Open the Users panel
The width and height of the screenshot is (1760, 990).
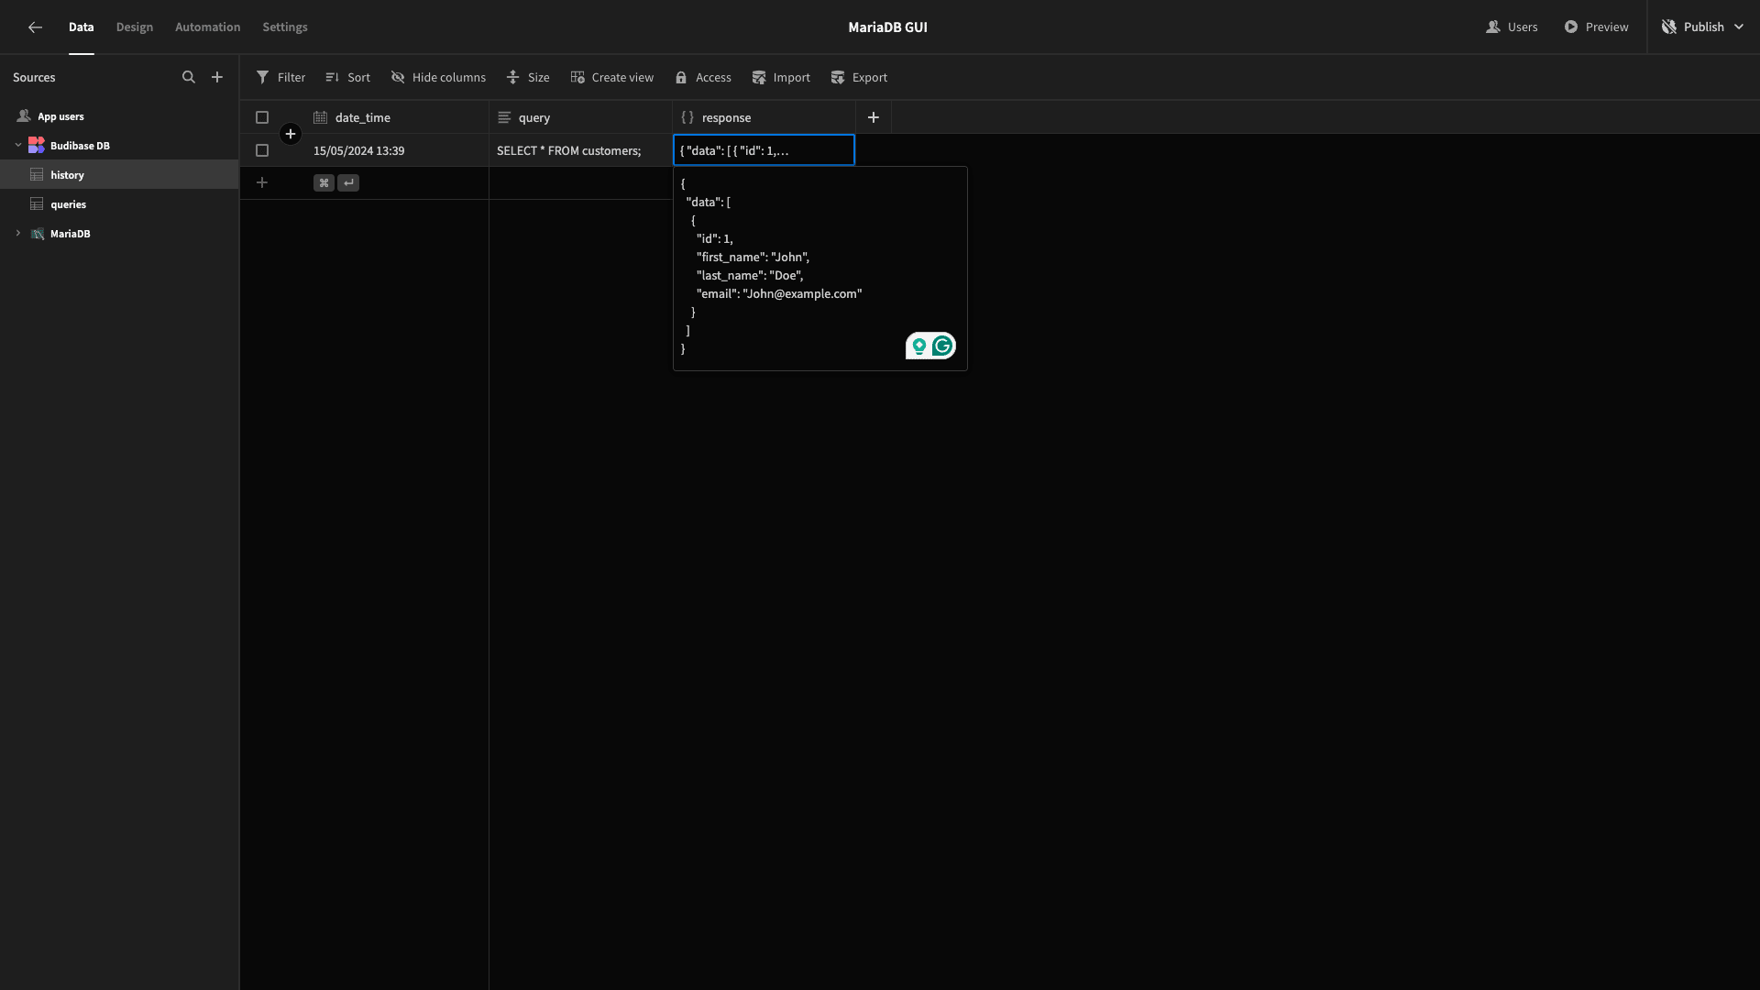(x=1512, y=27)
